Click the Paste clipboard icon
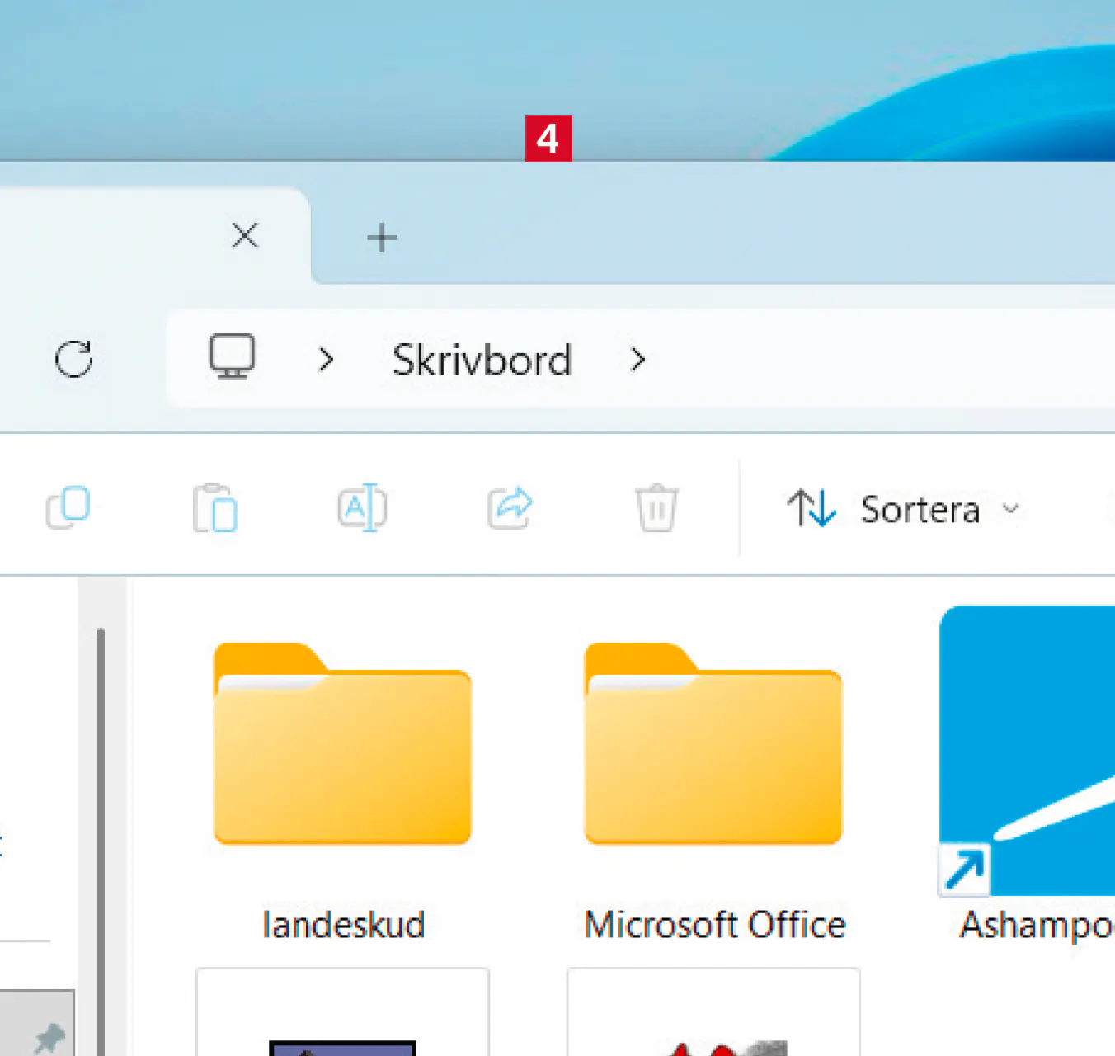Viewport: 1115px width, 1056px height. tap(215, 508)
